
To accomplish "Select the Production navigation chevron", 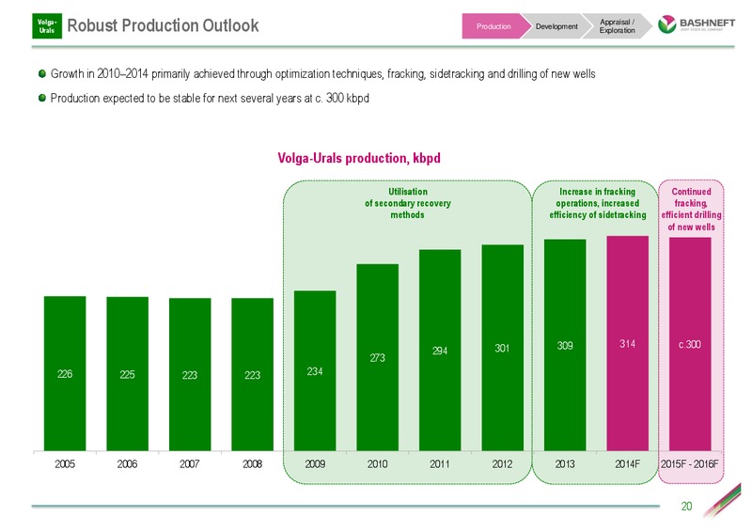I will click(x=494, y=26).
